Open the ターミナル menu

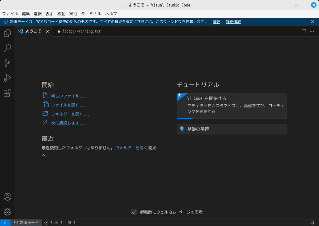click(x=91, y=14)
